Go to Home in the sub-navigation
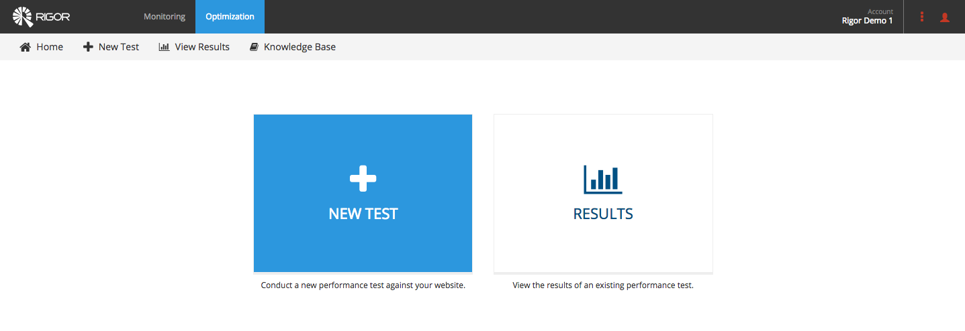This screenshot has height=331, width=965. pyautogui.click(x=50, y=47)
